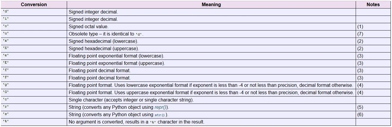Click note (6) in the str() row

point(360,115)
